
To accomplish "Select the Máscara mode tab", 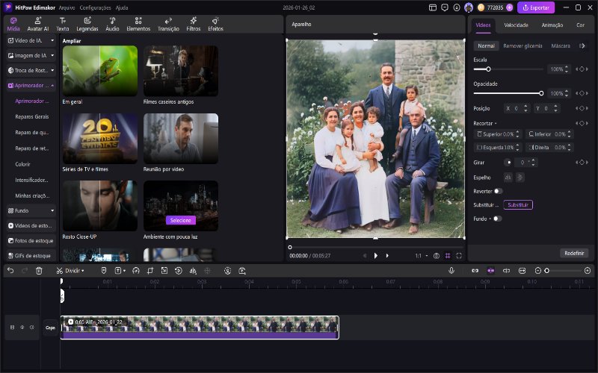I will pos(561,46).
